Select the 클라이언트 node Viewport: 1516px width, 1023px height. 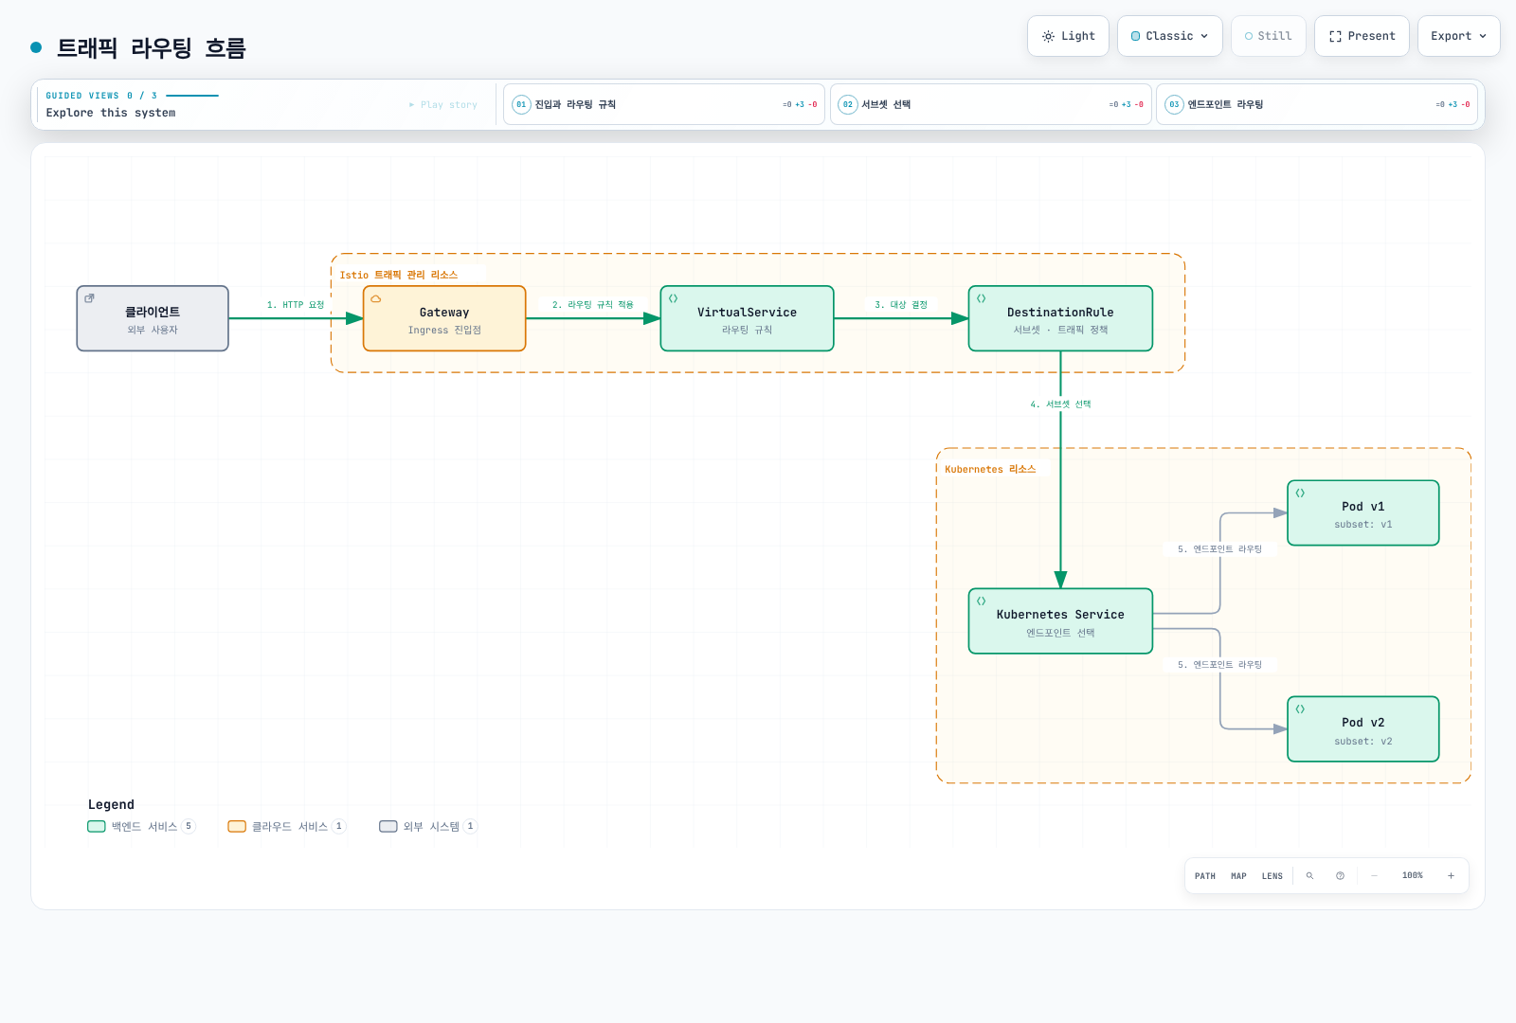(153, 318)
